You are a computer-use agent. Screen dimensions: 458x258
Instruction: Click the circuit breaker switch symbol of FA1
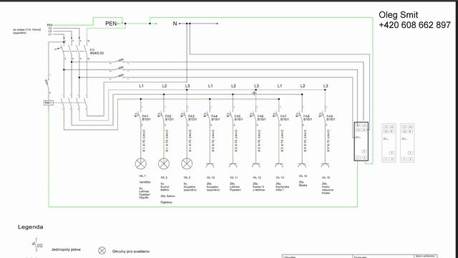click(138, 115)
